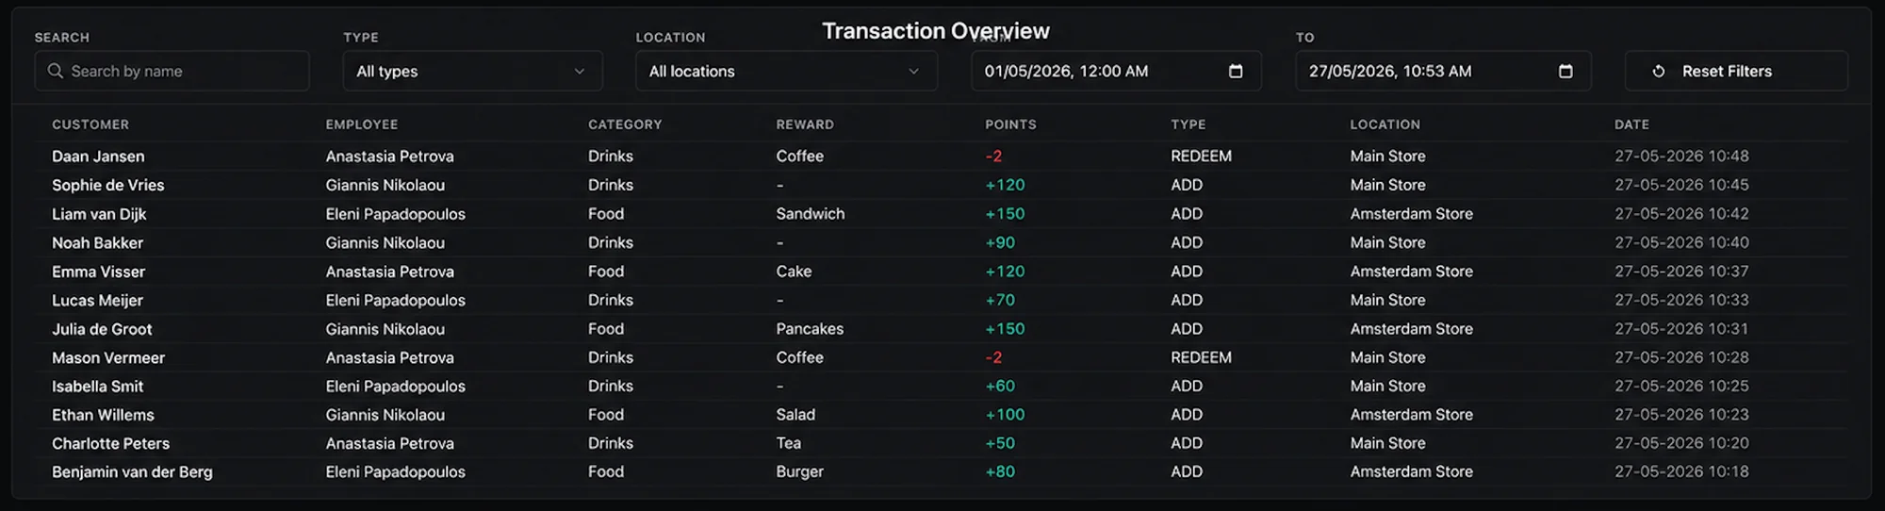
Task: Click the reset arrow icon beside Reset Filters
Action: coord(1659,71)
